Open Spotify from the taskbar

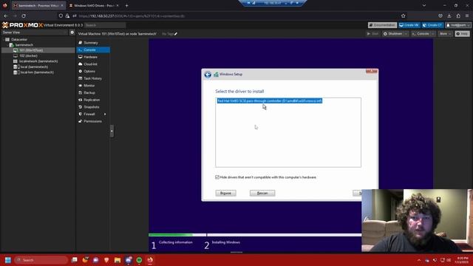[139, 260]
